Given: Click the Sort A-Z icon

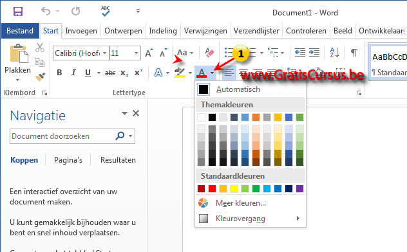Looking at the screenshot, I should pyautogui.click(x=334, y=53).
